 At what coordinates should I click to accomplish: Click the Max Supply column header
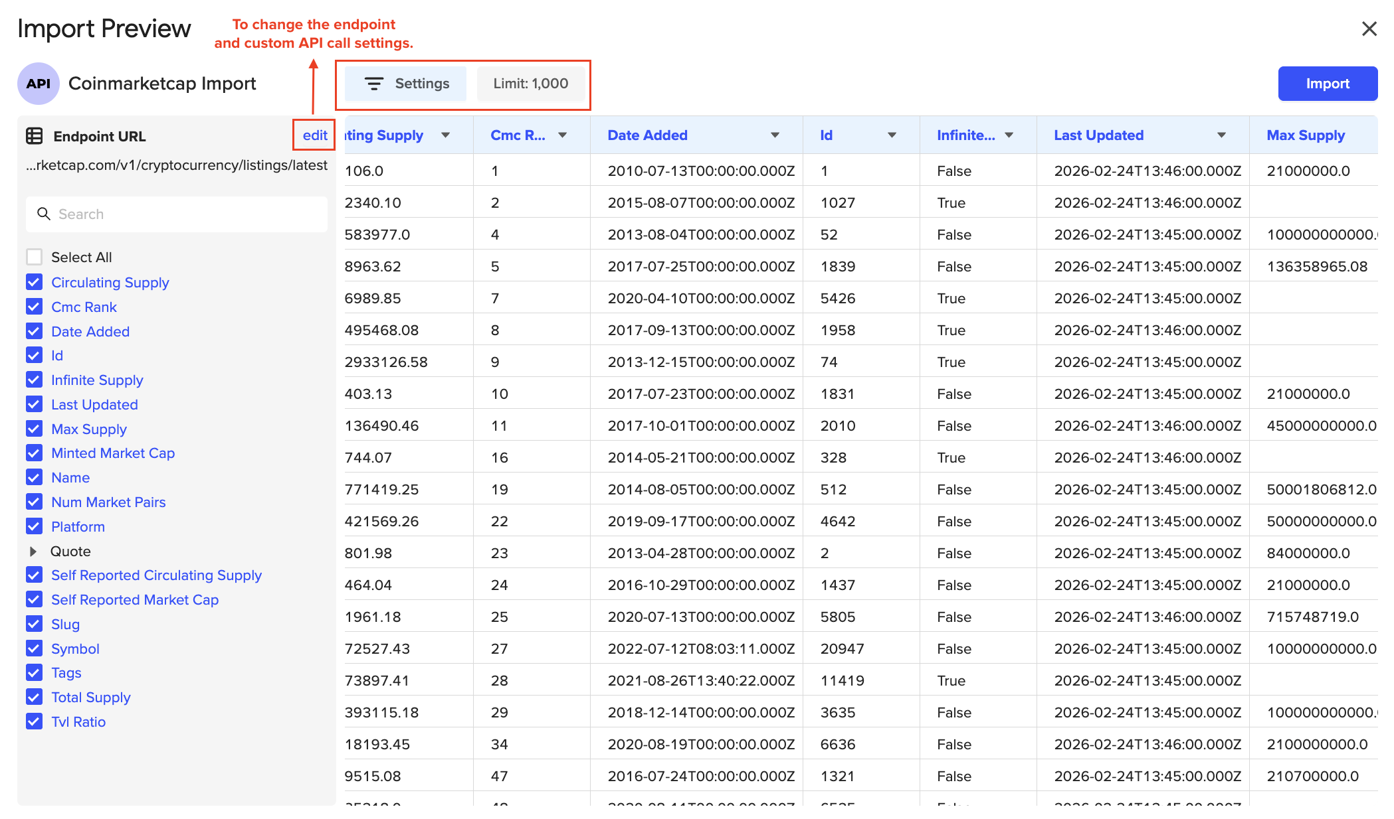1305,135
